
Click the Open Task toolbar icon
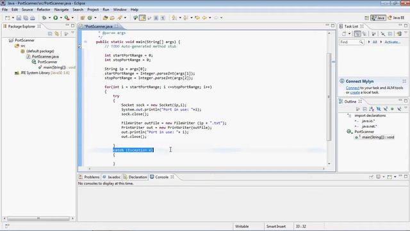pyautogui.click(x=112, y=18)
